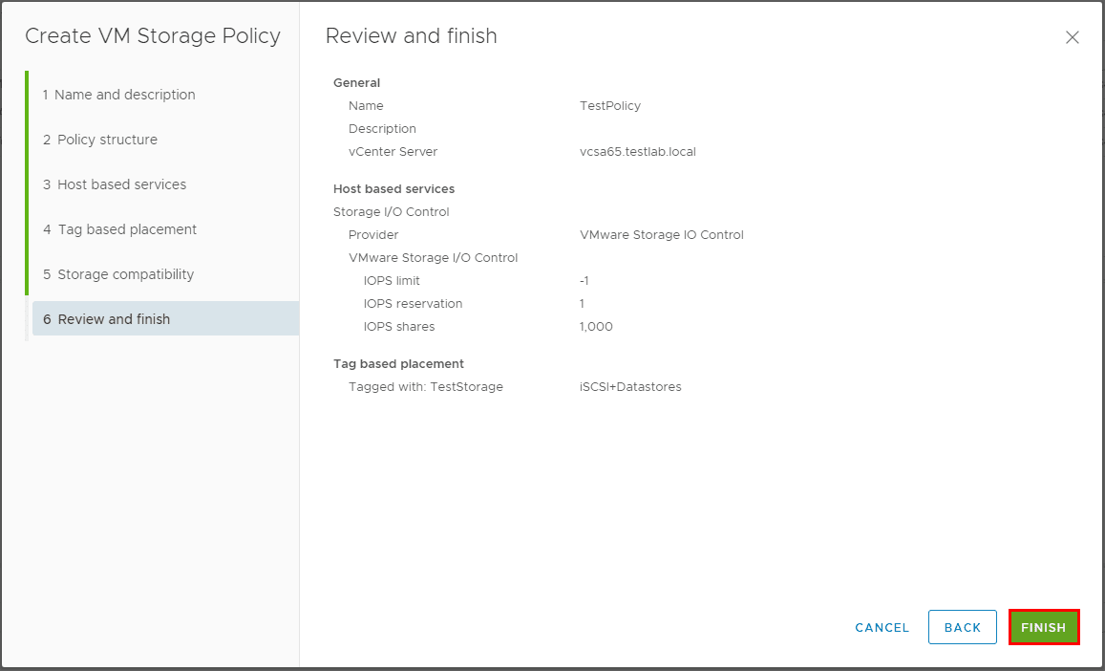Select step 4 Tag based placement
Viewport: 1105px width, 671px height.
[x=119, y=229]
